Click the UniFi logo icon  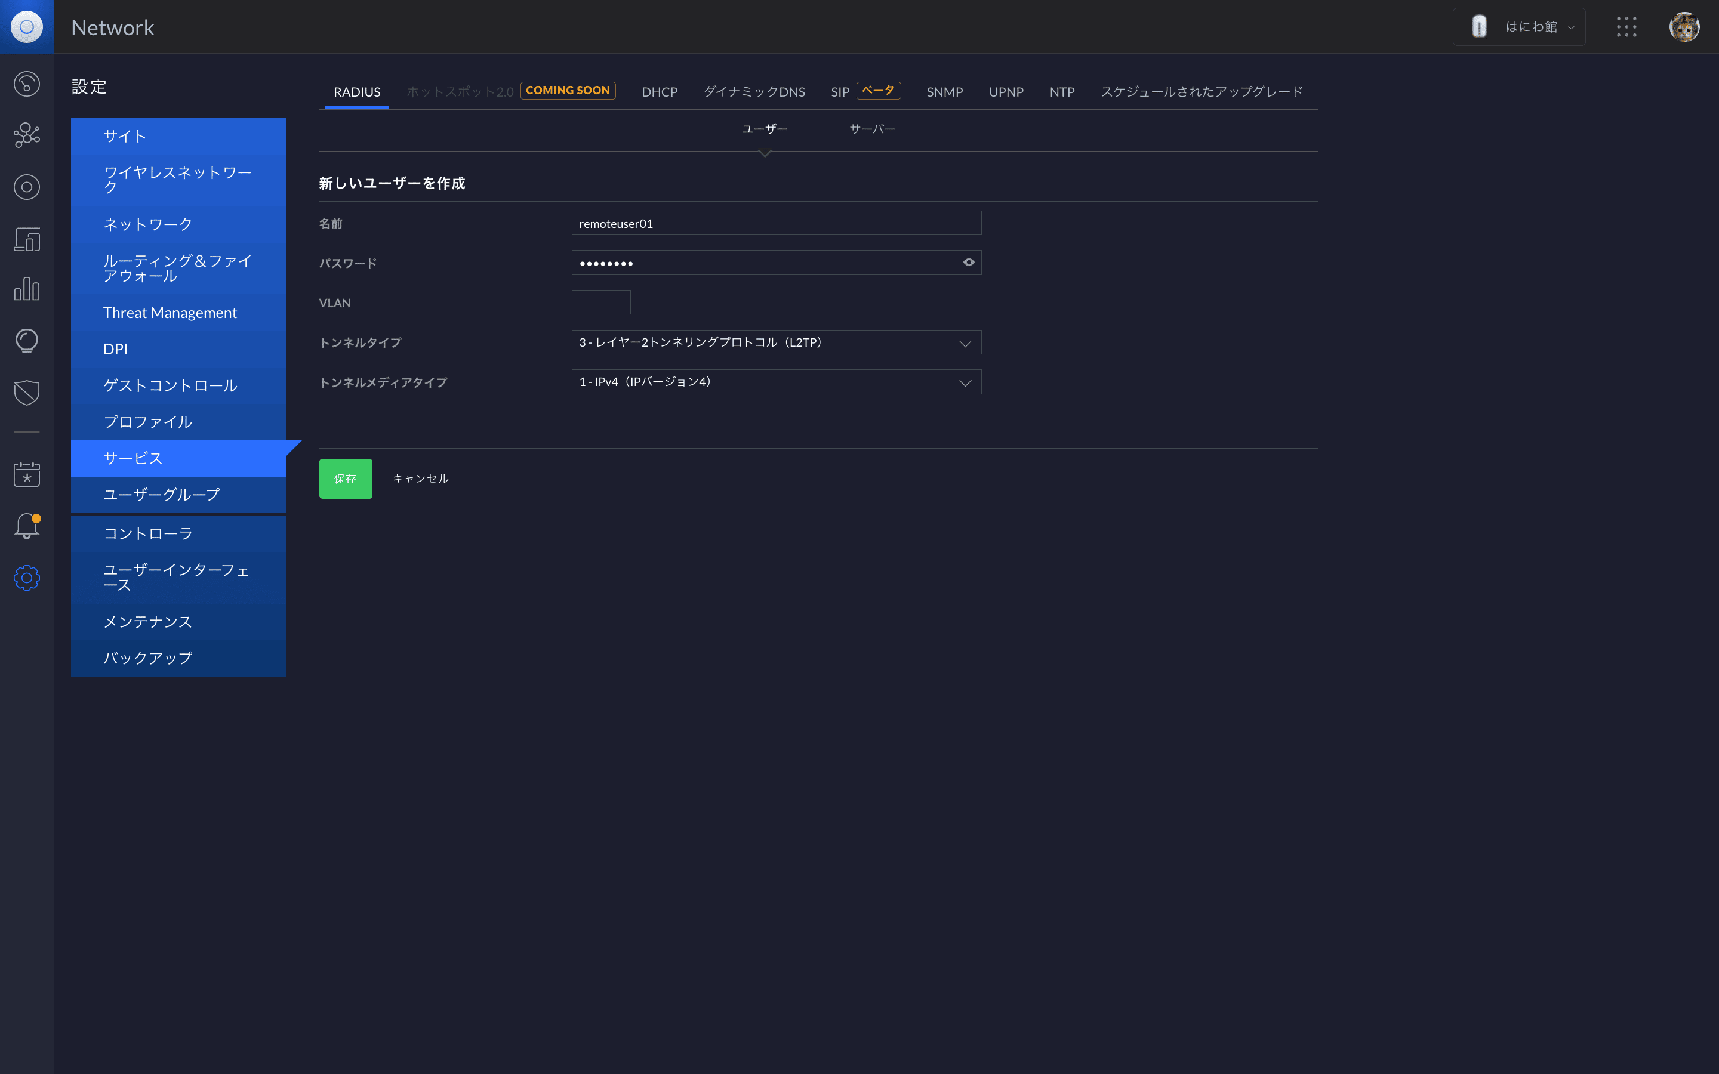tap(26, 27)
